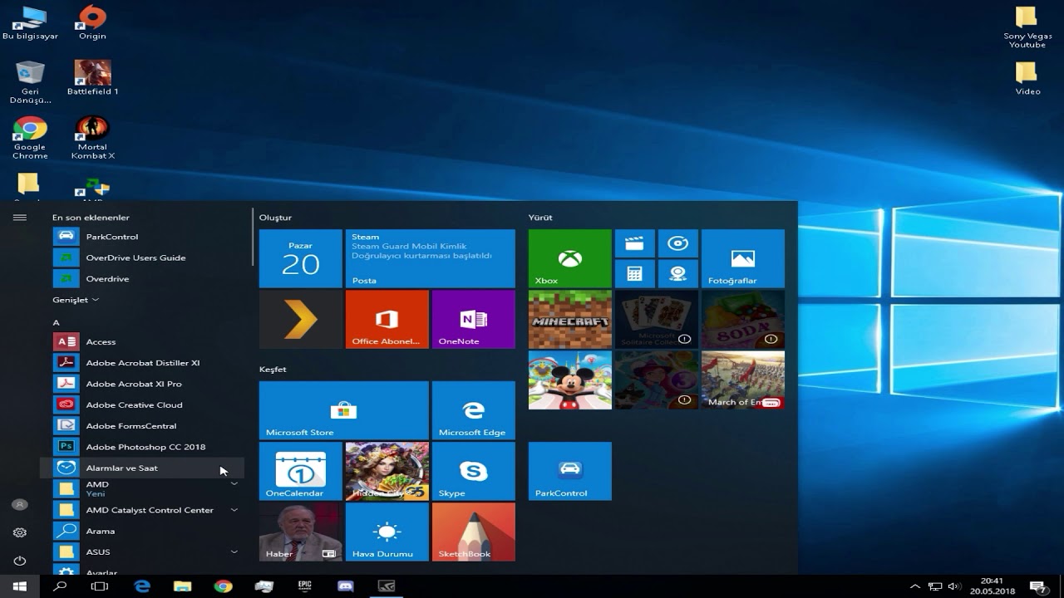Launch Adobe Creative Cloud
1064x598 pixels.
[x=142, y=404]
